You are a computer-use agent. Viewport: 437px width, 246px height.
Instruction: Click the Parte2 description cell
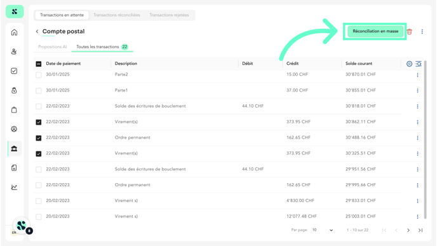pos(121,74)
